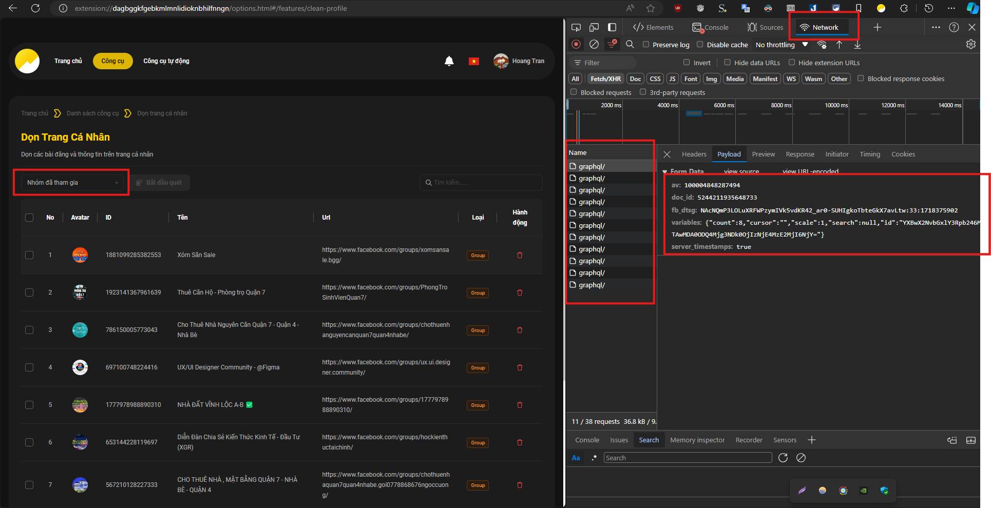Open the DevTools help icon

(954, 27)
